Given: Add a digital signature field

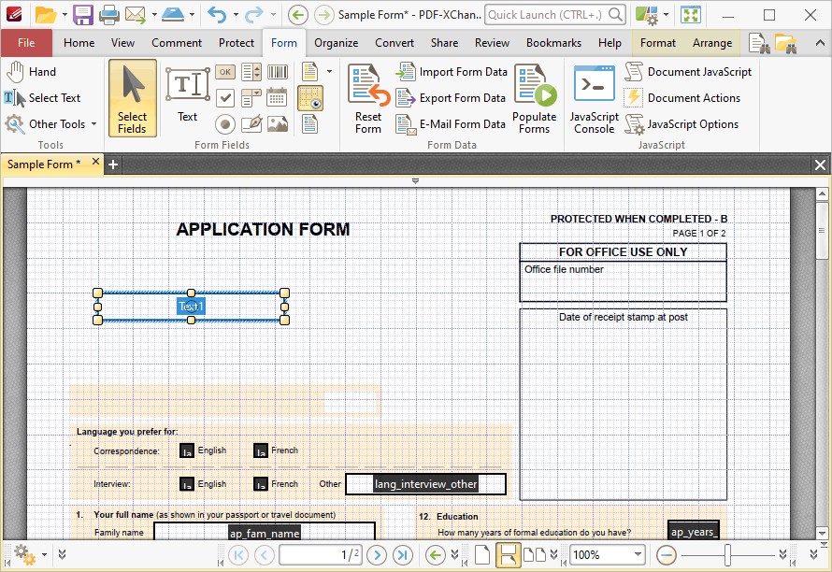Looking at the screenshot, I should (251, 124).
